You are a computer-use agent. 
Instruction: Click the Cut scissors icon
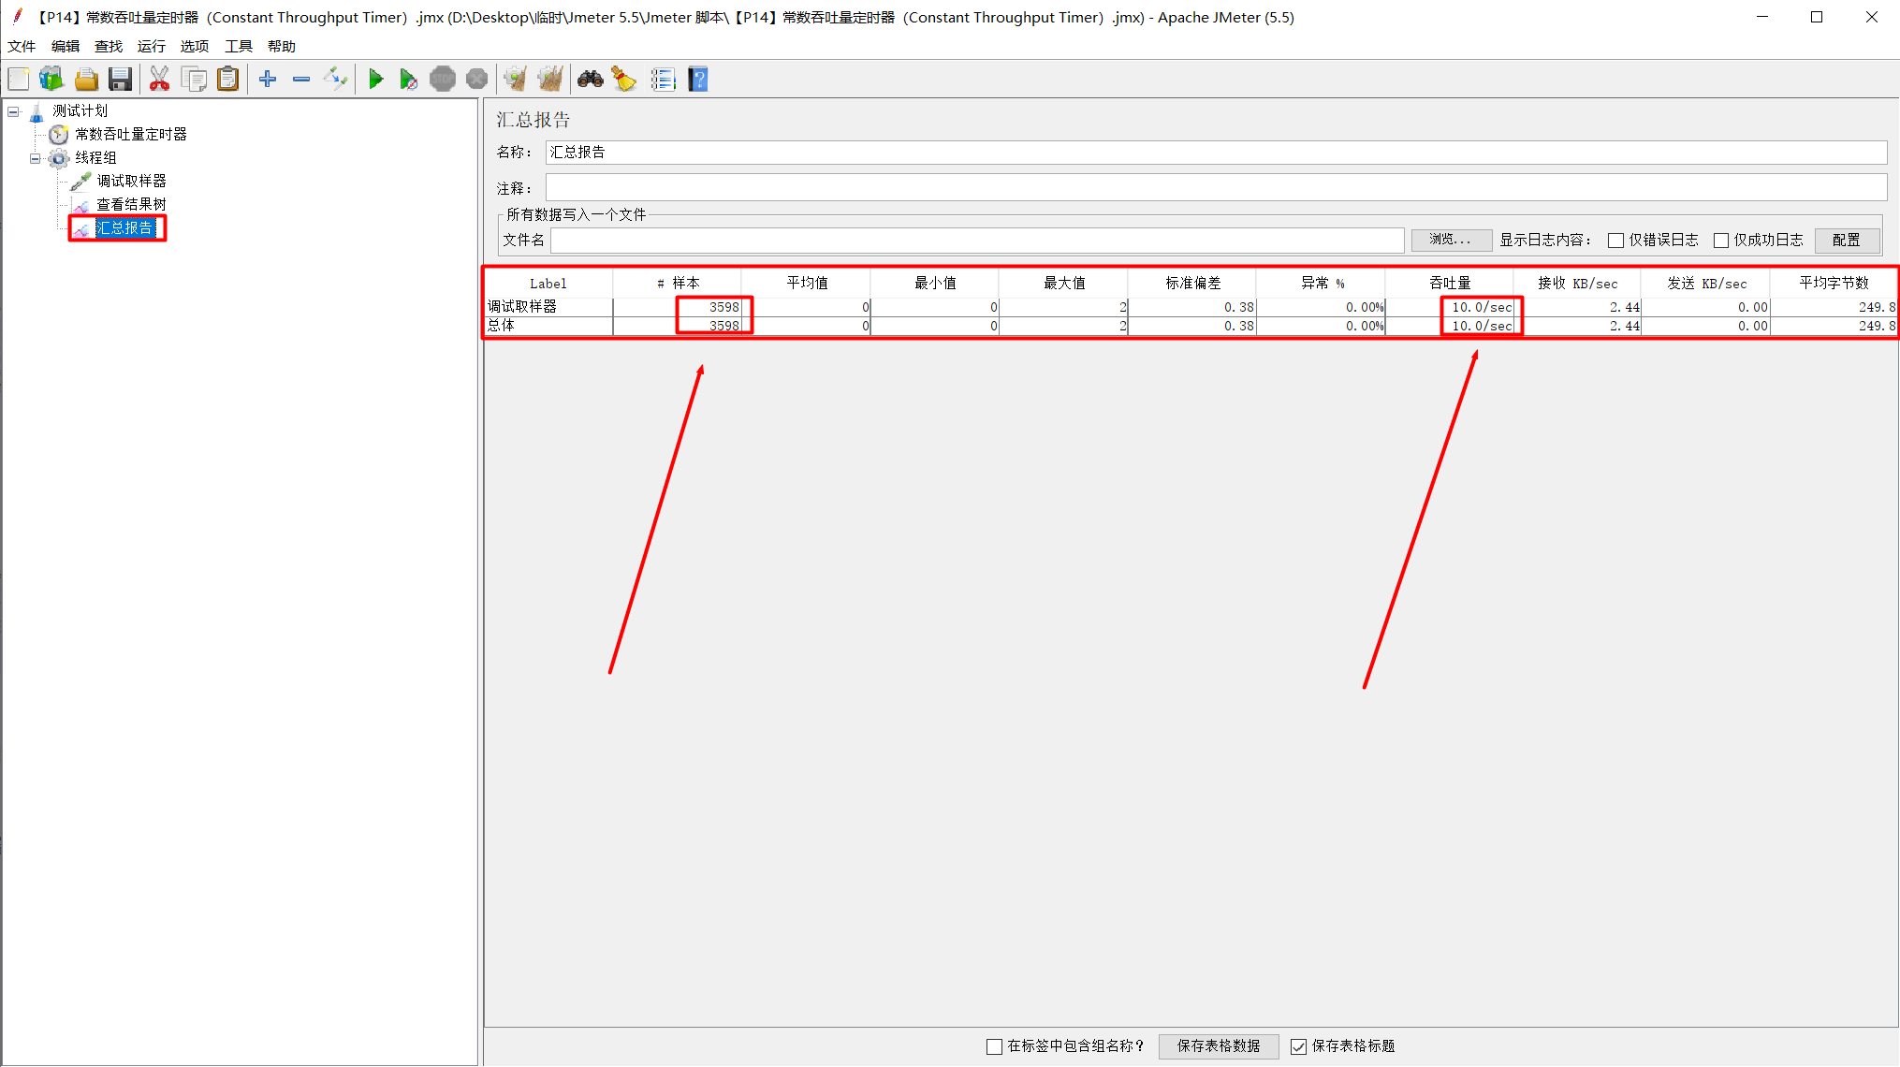click(159, 80)
